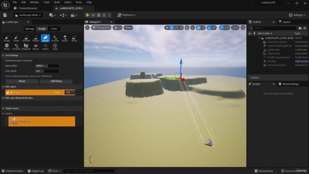
Task: Toggle visibility eye of edit Layer
Action: tap(12, 92)
